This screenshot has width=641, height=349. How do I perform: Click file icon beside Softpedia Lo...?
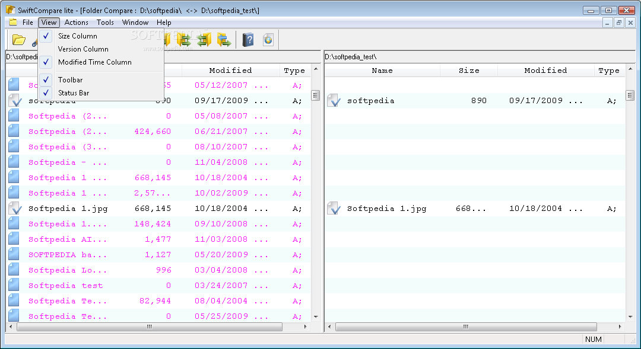click(14, 270)
